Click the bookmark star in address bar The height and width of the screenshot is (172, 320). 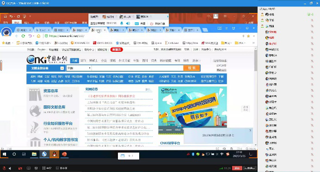point(248,36)
